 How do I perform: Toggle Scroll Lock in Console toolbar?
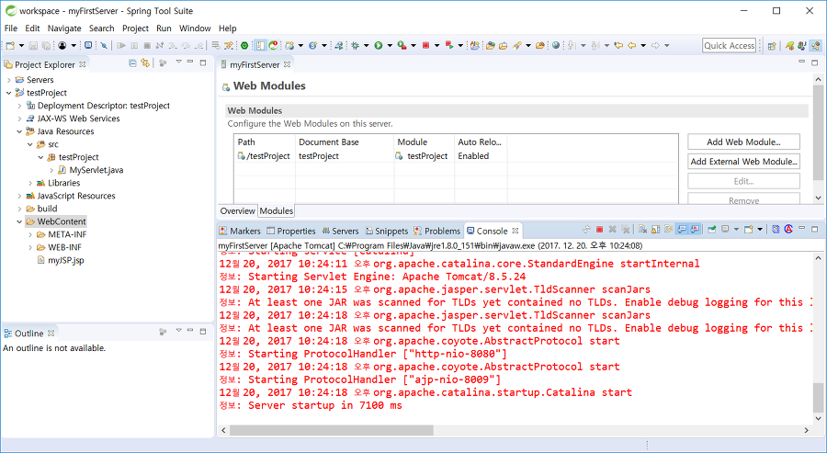pyautogui.click(x=655, y=230)
